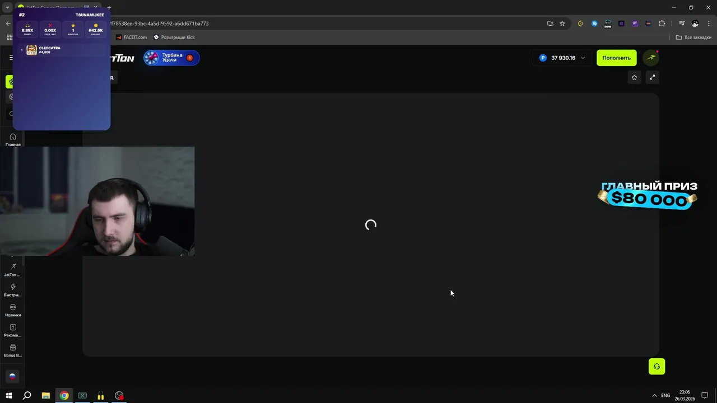This screenshot has height=403, width=717.
Task: Open the media control playlist icon
Action: [x=682, y=24]
